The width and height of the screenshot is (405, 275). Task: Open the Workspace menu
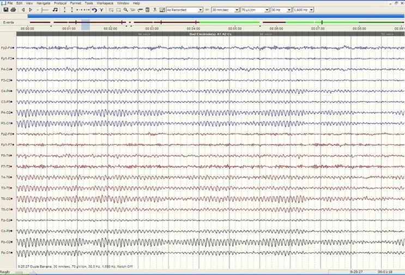[105, 3]
